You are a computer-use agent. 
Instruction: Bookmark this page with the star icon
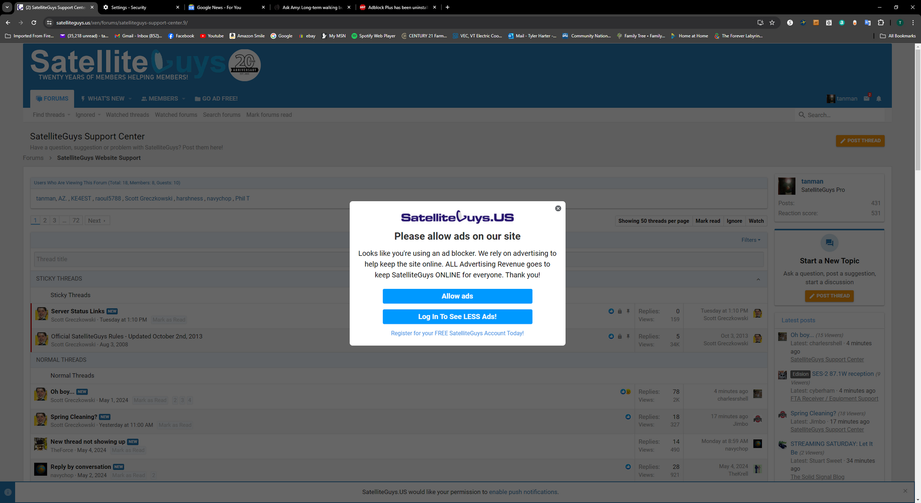click(x=772, y=23)
